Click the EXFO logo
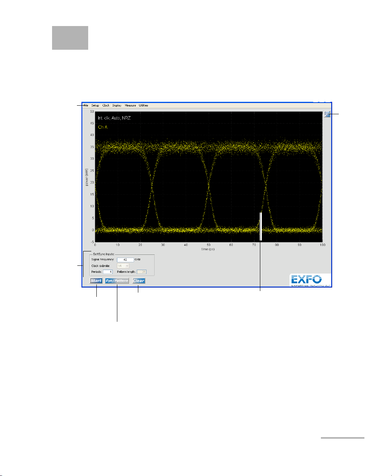This screenshot has height=476, width=392. point(310,280)
